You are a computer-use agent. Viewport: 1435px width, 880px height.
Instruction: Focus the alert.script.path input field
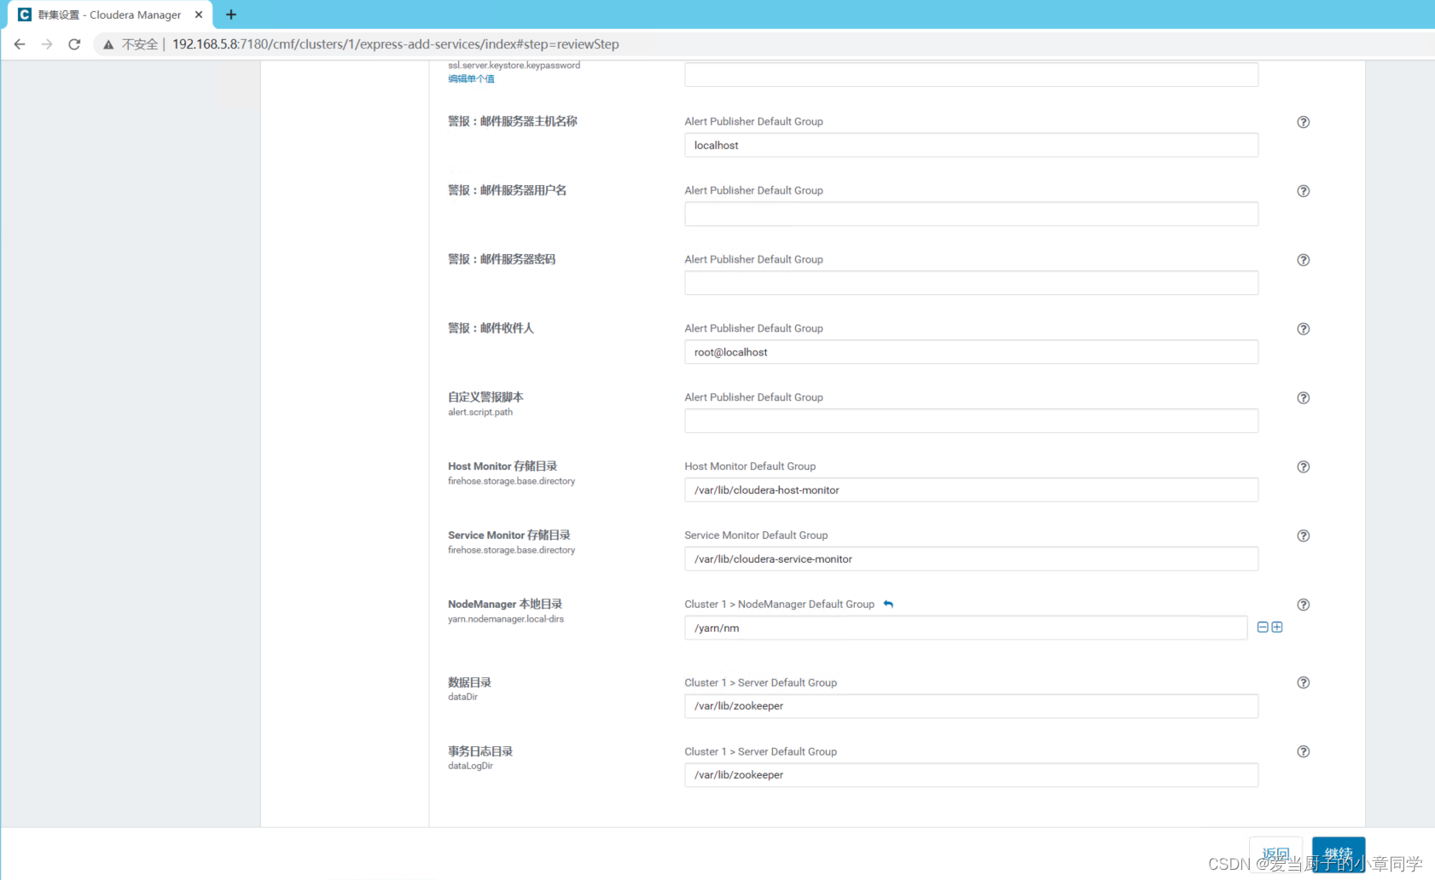tap(971, 421)
